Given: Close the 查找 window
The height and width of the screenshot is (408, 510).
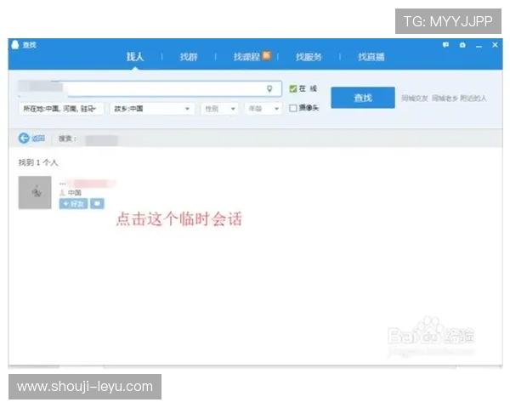Looking at the screenshot, I should coord(495,45).
